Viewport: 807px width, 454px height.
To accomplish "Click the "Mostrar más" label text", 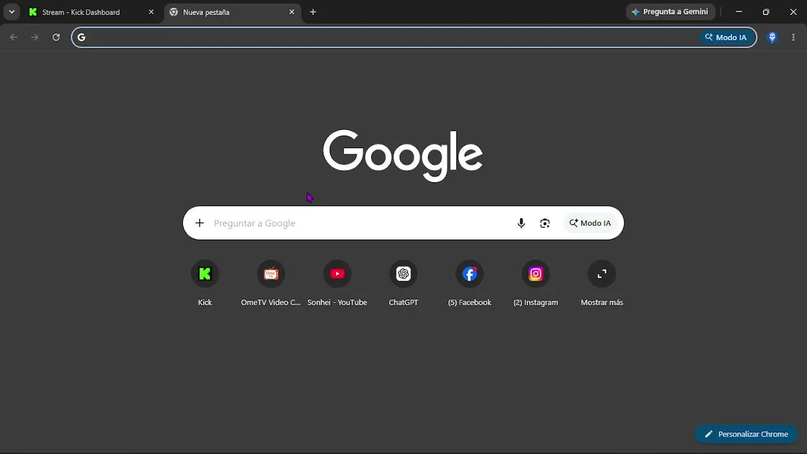I will click(x=602, y=303).
